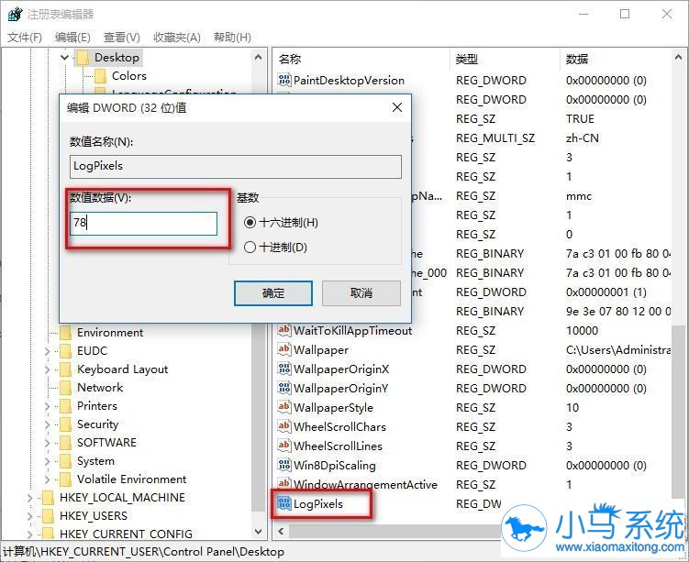Viewport: 689px width, 562px height.
Task: Confirm the value with 确定 button
Action: [x=273, y=293]
